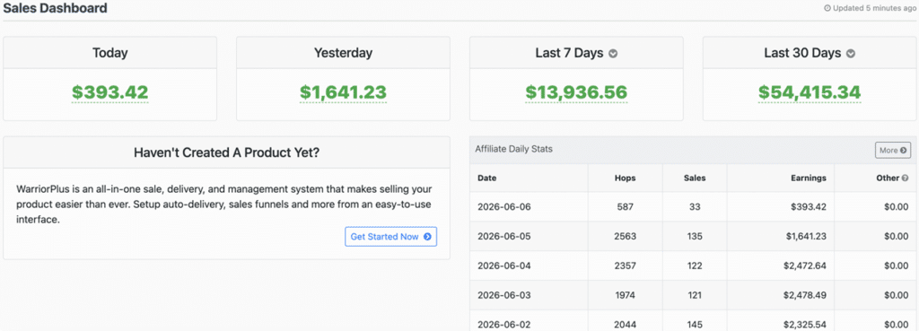Click the Get Started Now button
The width and height of the screenshot is (919, 331).
tap(391, 237)
